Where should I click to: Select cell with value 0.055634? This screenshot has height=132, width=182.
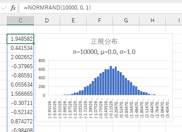click(x=21, y=85)
